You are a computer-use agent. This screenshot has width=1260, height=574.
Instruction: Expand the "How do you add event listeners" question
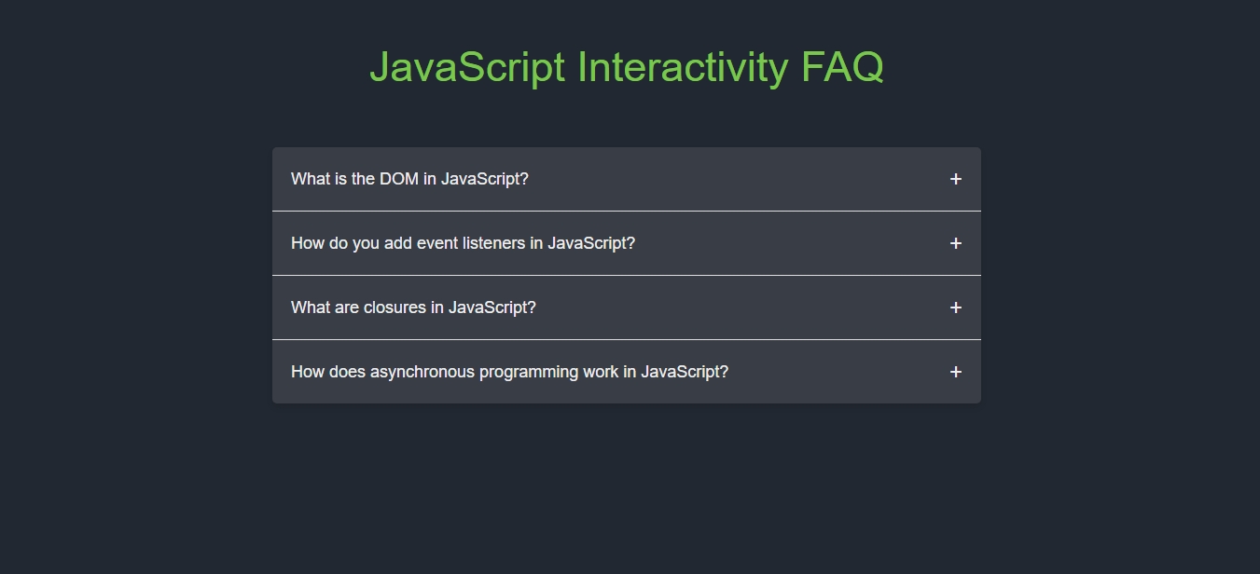463,243
